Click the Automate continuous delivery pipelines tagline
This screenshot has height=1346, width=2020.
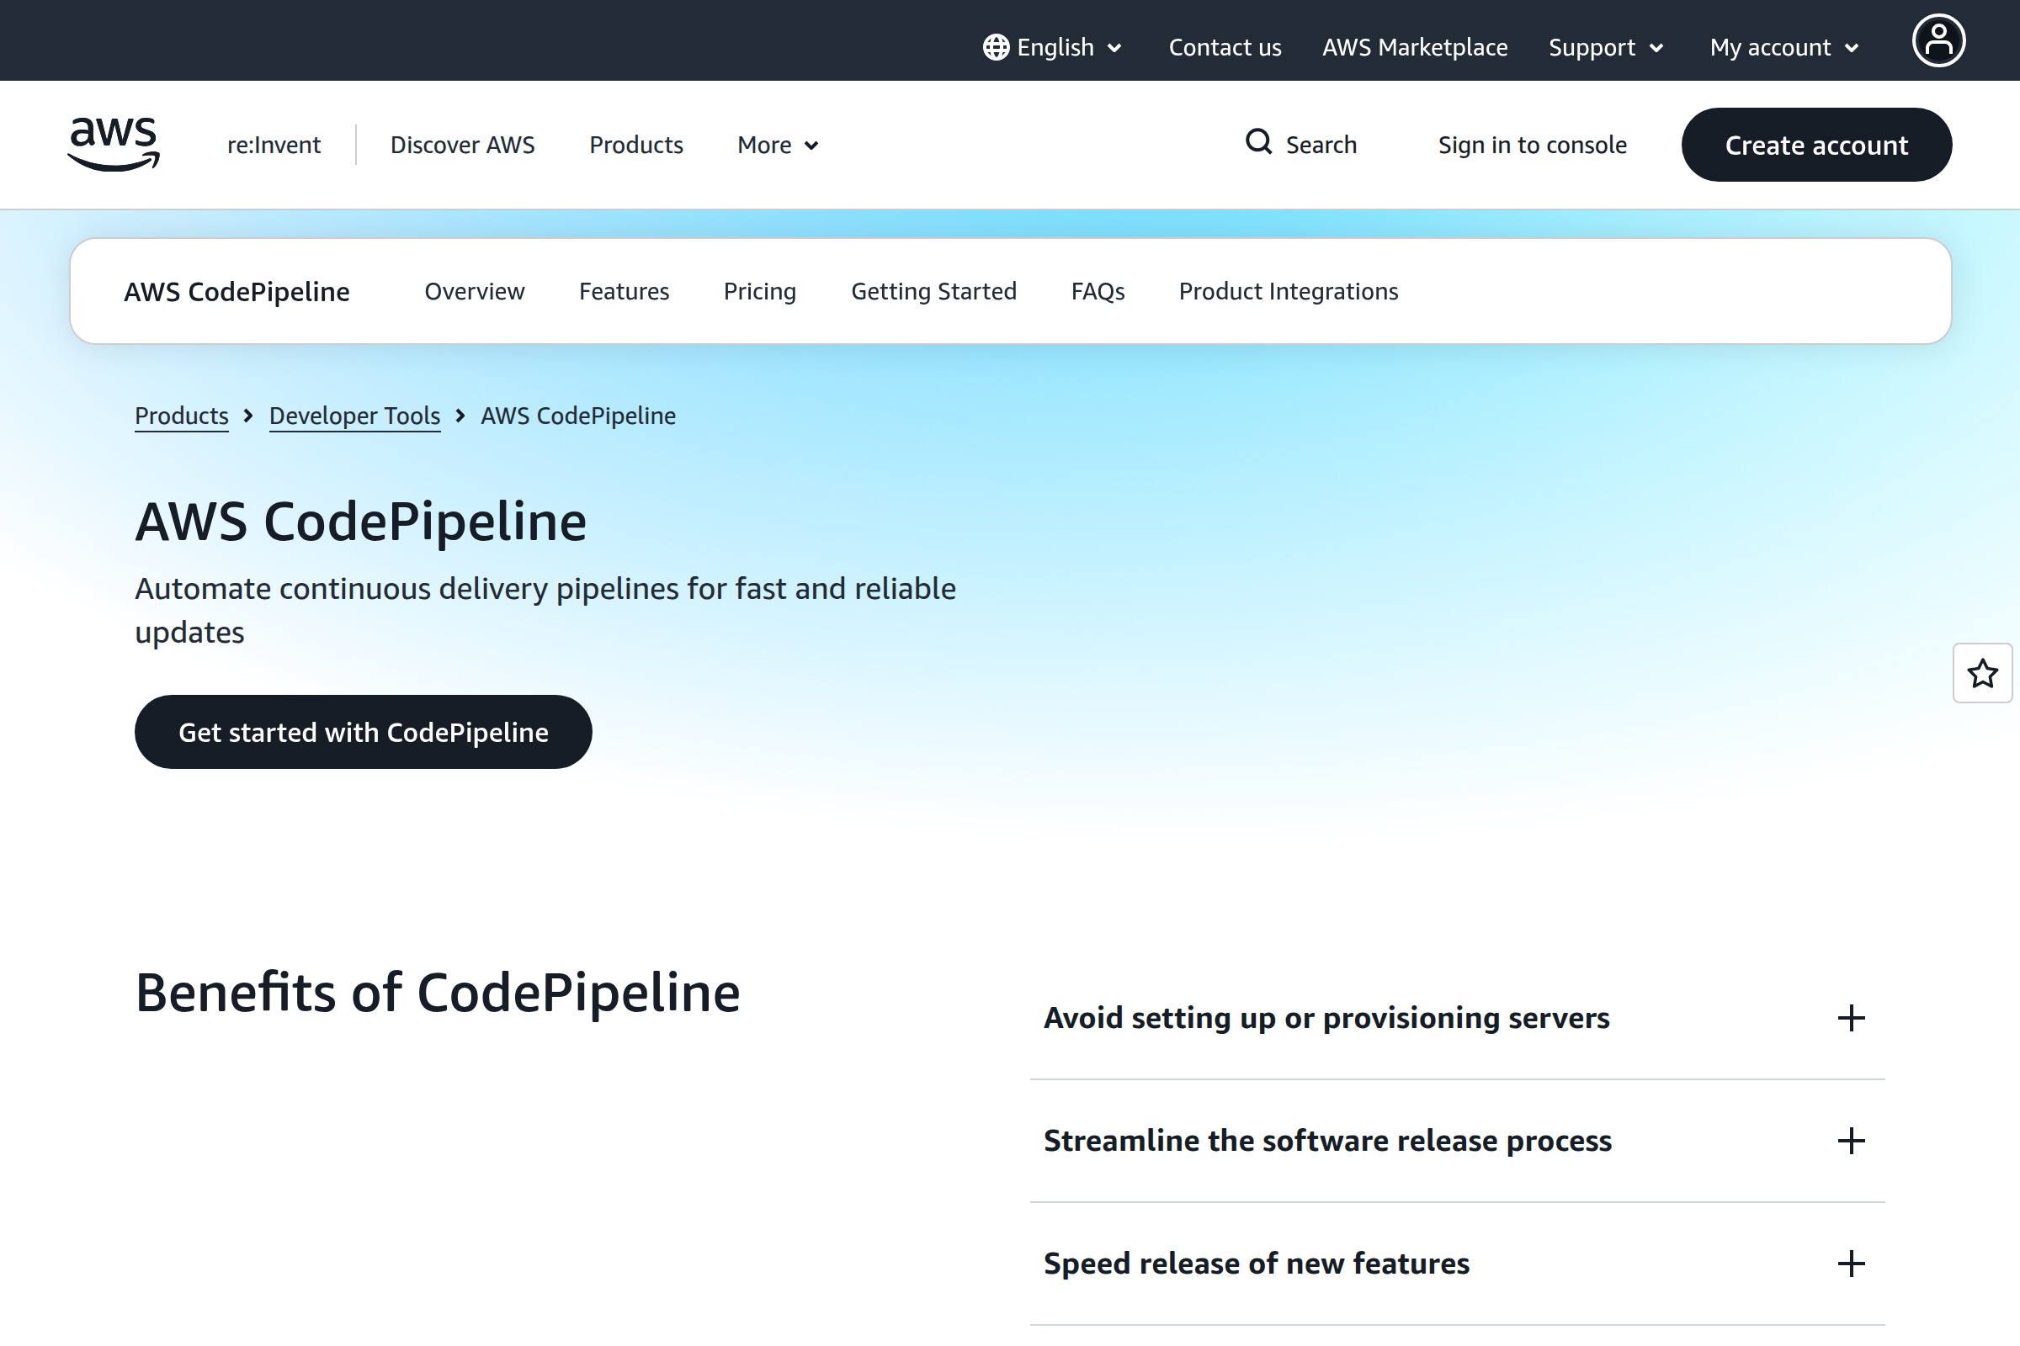point(545,611)
